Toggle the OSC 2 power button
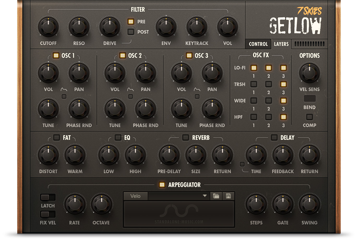 (122, 55)
